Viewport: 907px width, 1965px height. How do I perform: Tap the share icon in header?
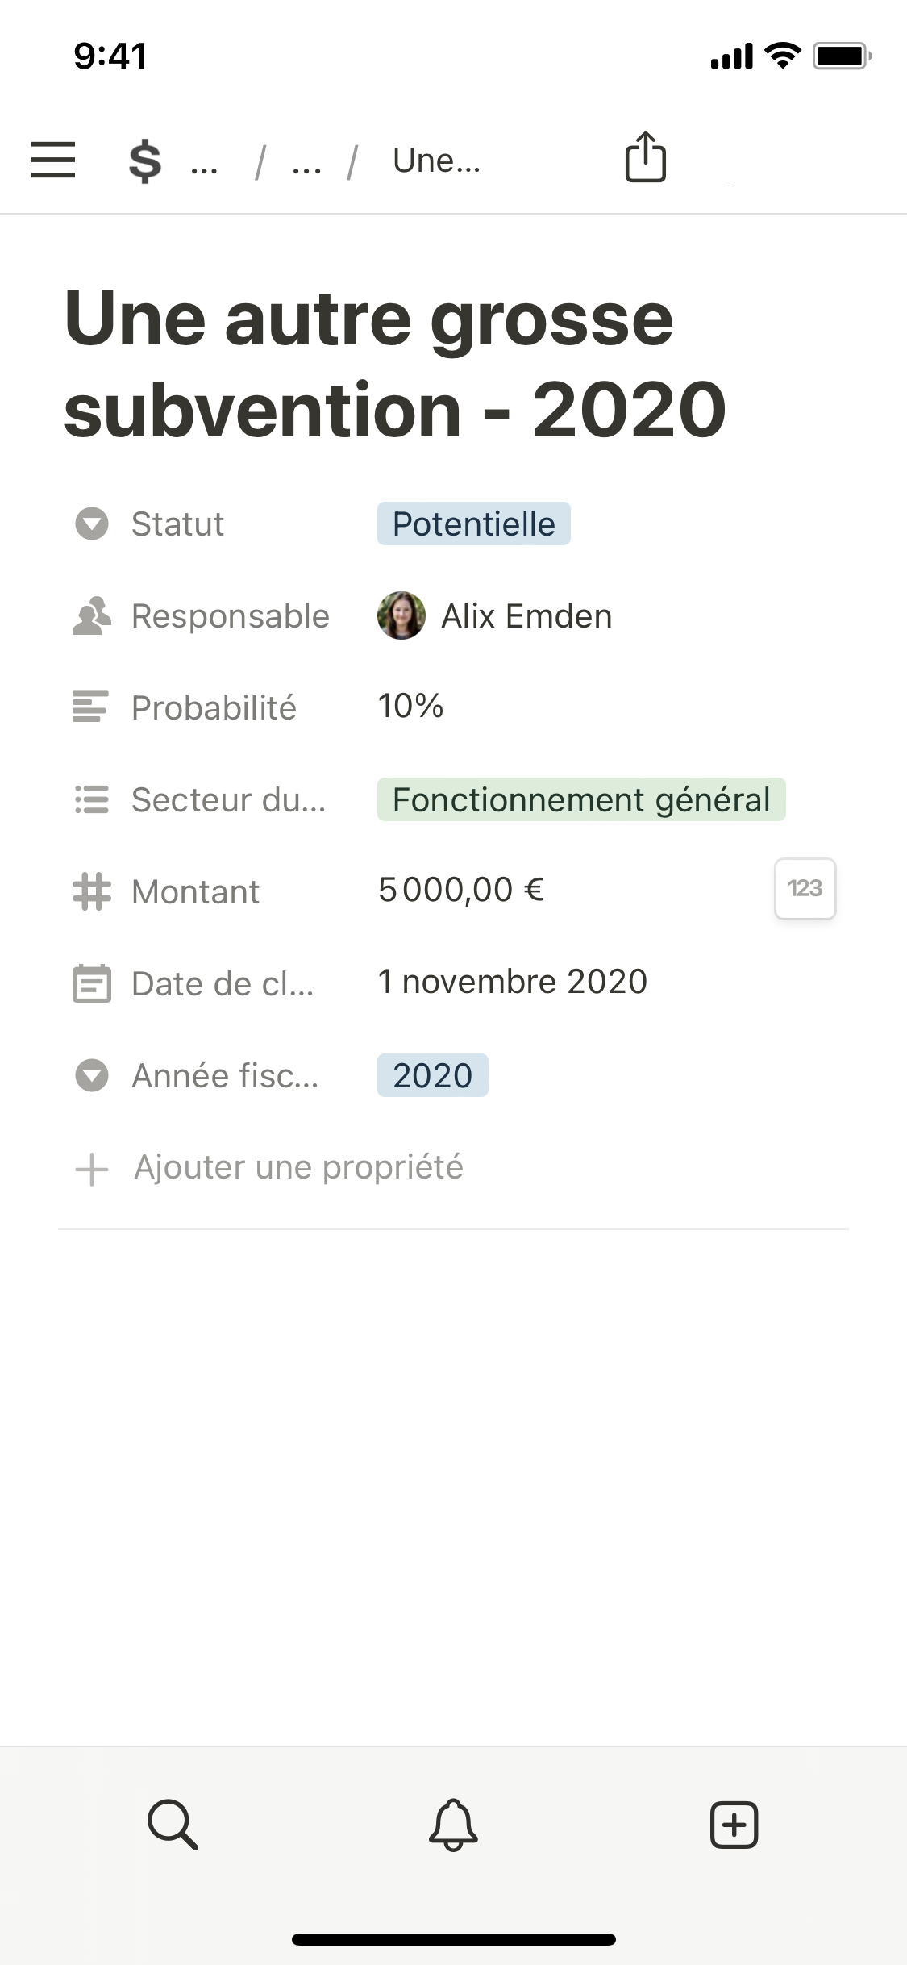[645, 157]
